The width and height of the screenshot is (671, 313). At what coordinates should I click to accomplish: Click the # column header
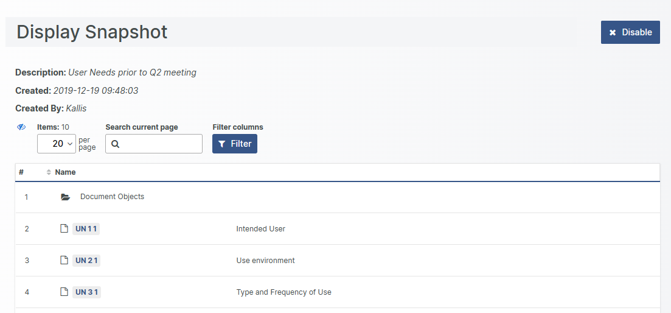[21, 172]
